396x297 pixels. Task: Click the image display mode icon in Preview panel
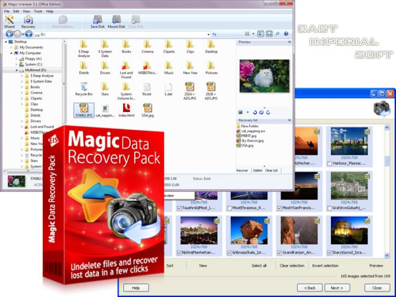coord(241,112)
